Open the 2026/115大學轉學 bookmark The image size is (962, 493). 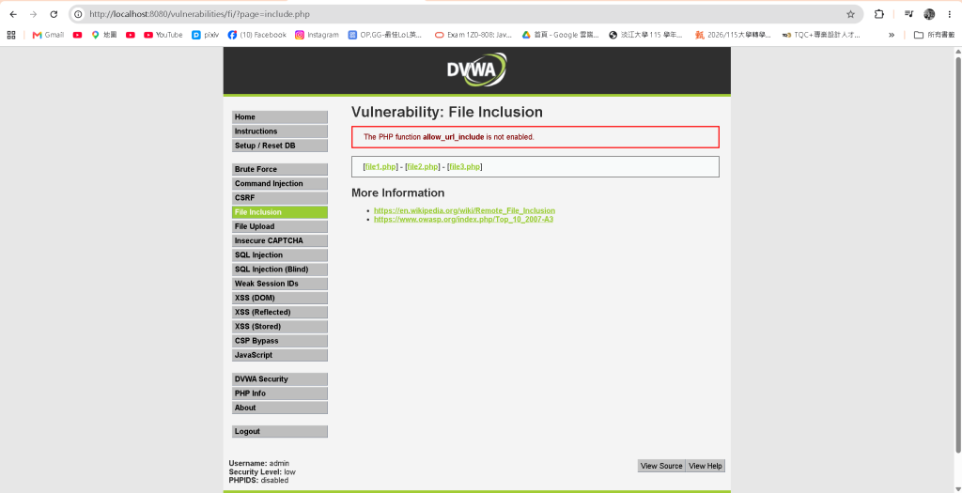tap(733, 35)
